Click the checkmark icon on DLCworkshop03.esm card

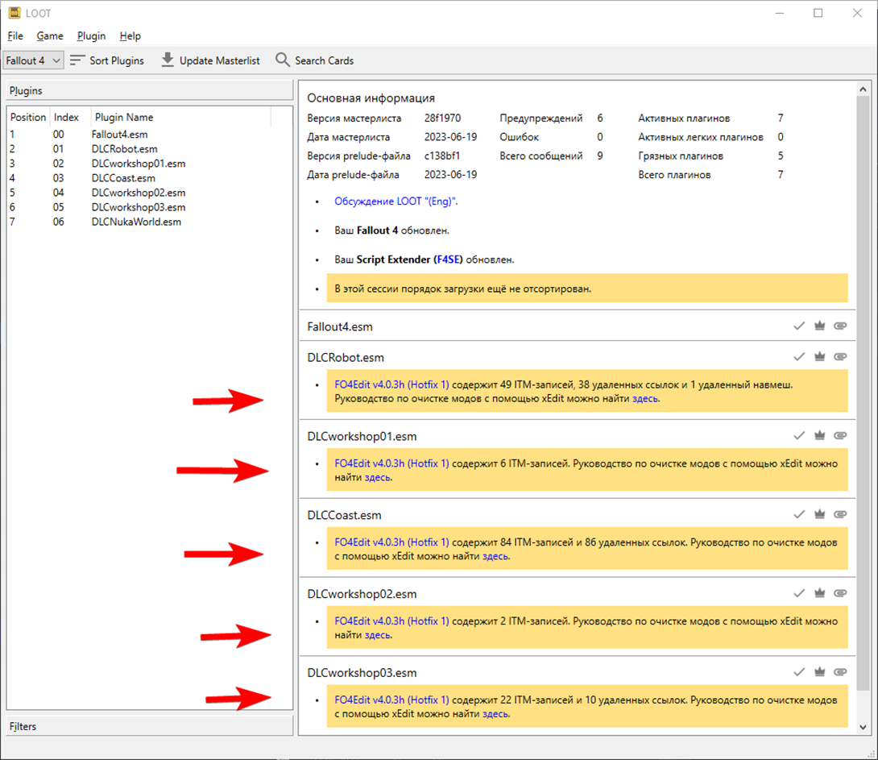point(799,672)
